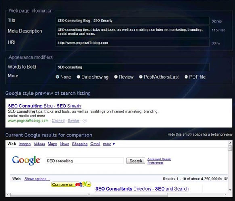Click the 32 / 65 title character counter
Viewport: 235px width, 201px height.
click(x=216, y=21)
